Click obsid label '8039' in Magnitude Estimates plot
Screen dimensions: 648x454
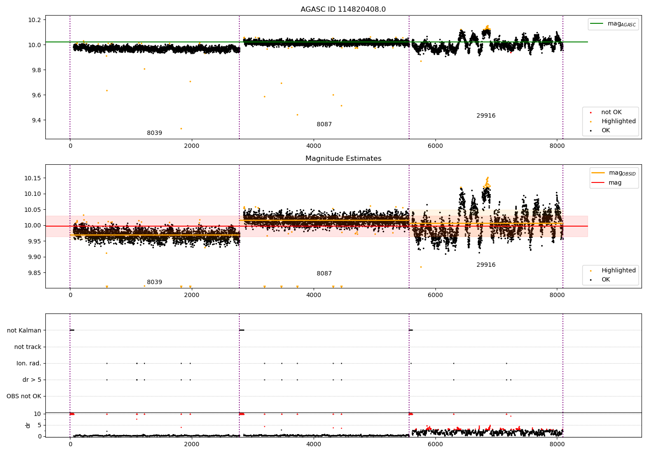[x=154, y=282]
